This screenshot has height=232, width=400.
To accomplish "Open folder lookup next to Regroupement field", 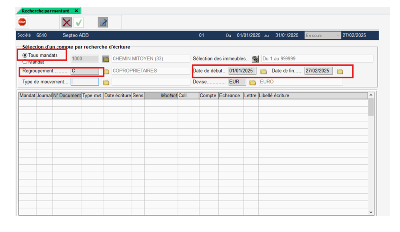I will (106, 71).
